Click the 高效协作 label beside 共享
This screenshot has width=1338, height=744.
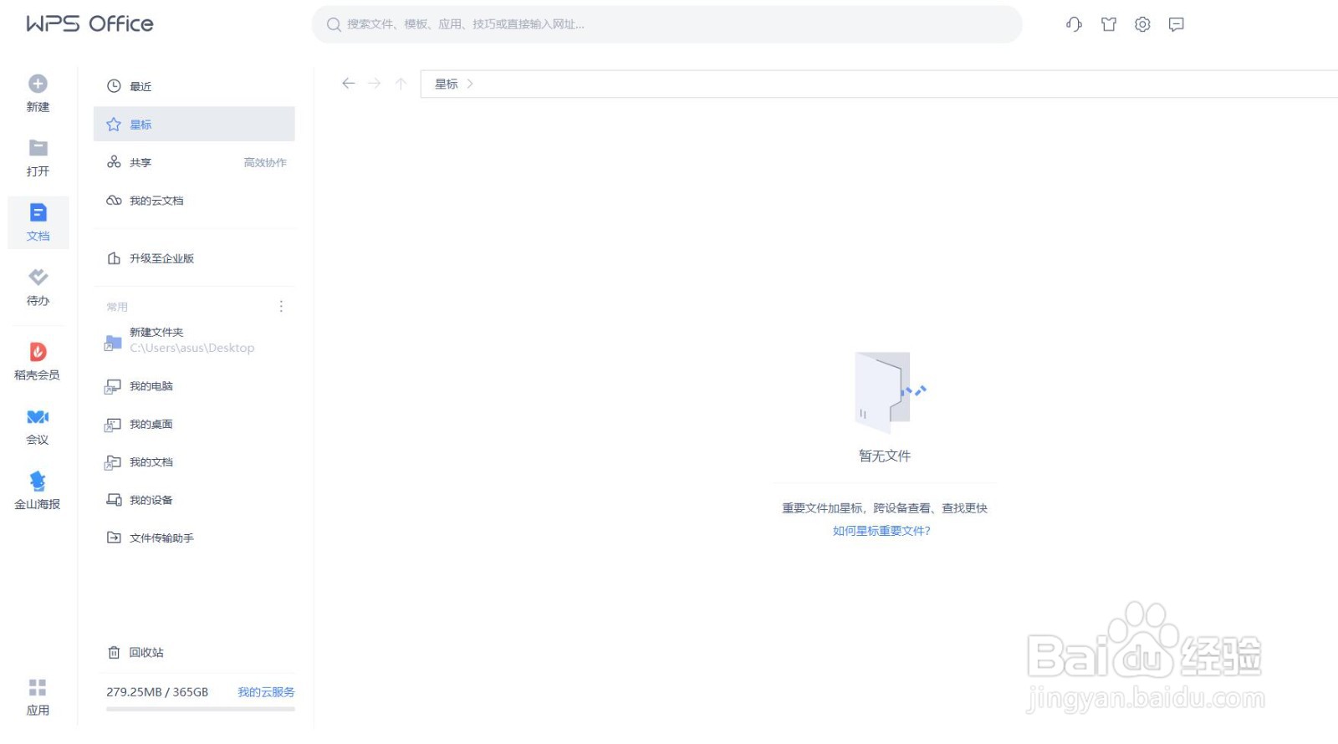[x=265, y=163]
